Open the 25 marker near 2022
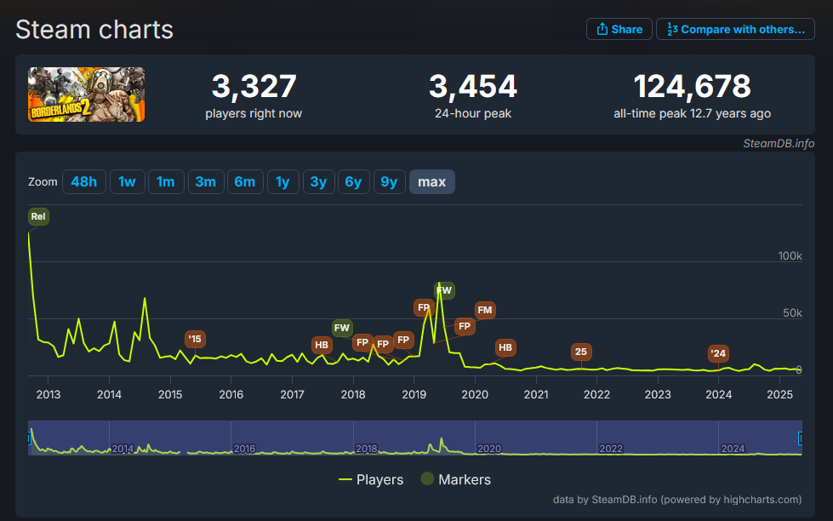The width and height of the screenshot is (833, 521). (x=581, y=352)
